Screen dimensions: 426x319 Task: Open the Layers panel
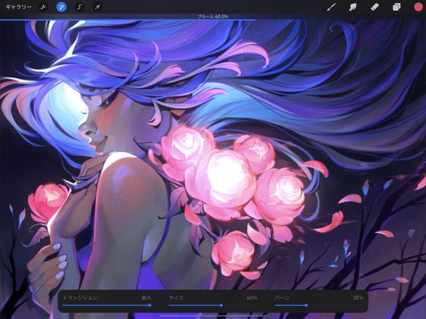[x=397, y=7]
